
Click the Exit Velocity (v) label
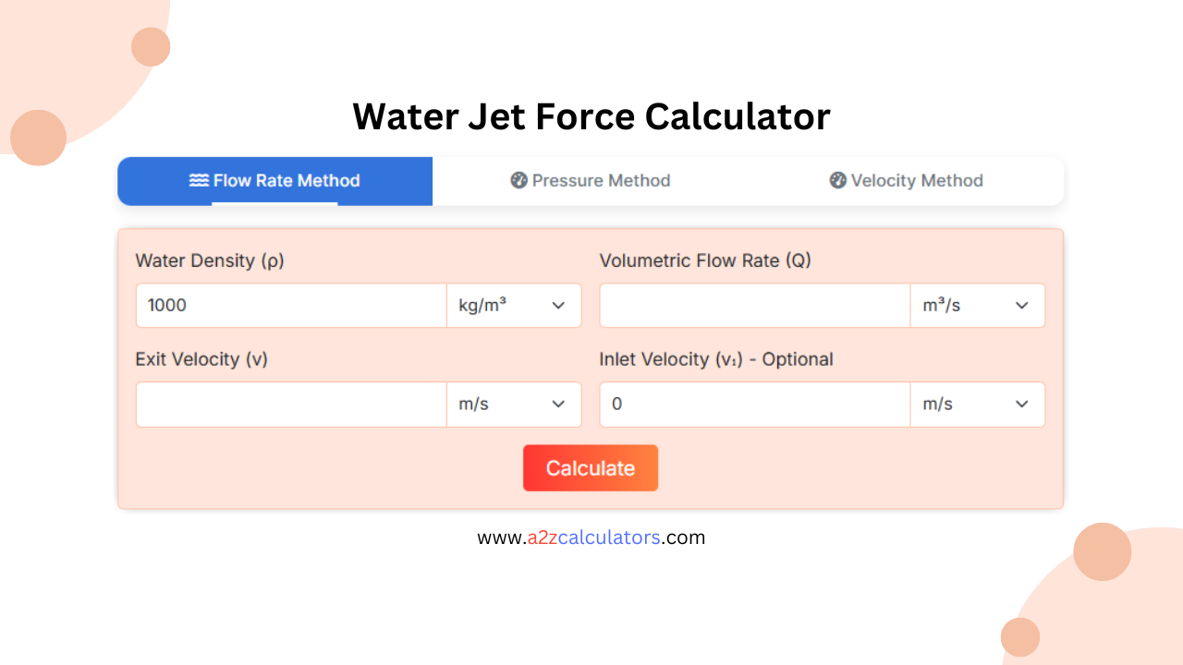click(x=201, y=359)
